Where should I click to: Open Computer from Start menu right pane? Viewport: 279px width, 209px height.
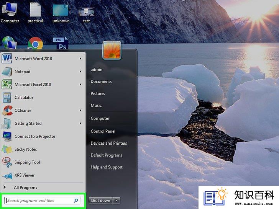point(100,118)
